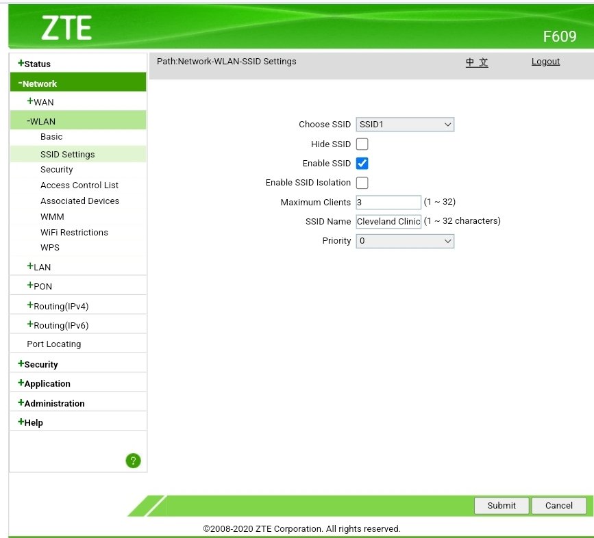Collapse the WLAN submenu
Screen dimensions: 594x538
point(77,121)
